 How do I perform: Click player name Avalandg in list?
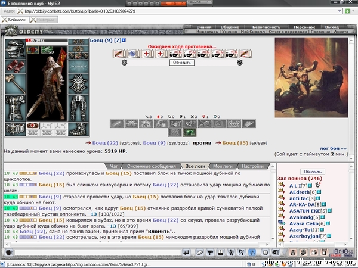[301, 217]
